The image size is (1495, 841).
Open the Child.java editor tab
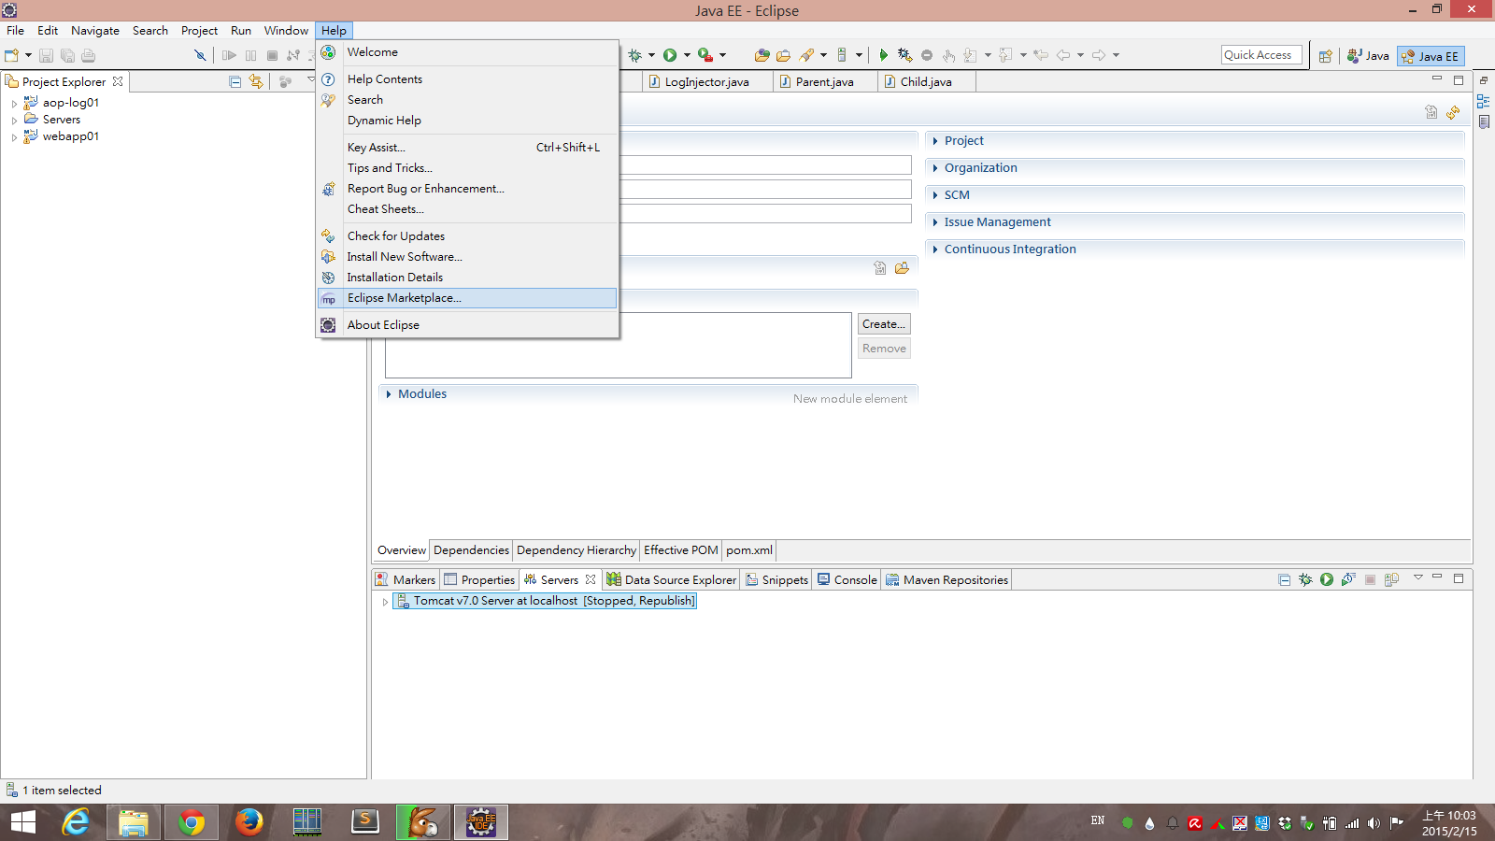pos(926,82)
